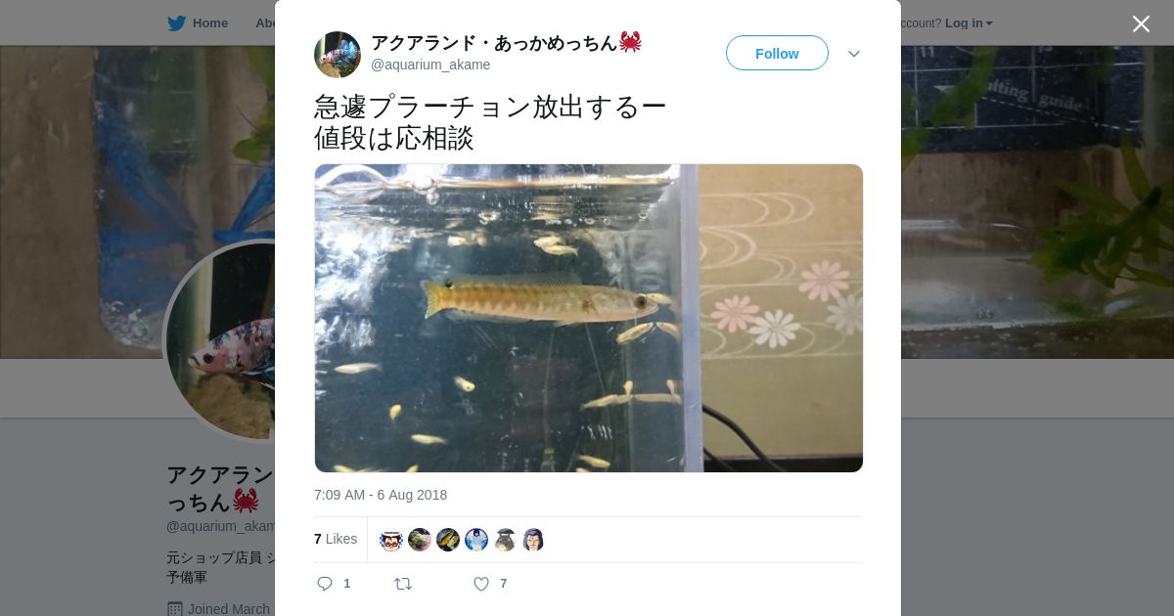Open the tweet author's display name

tap(506, 42)
